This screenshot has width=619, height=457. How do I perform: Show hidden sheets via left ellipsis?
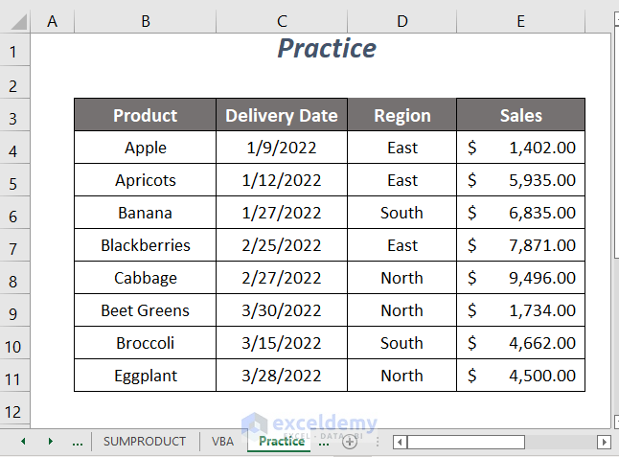tap(78, 442)
